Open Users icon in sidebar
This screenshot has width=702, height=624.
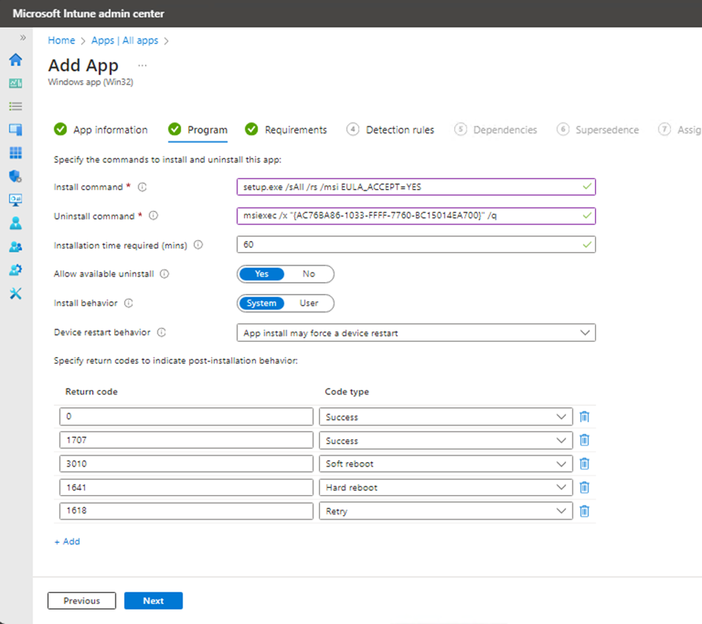click(16, 223)
